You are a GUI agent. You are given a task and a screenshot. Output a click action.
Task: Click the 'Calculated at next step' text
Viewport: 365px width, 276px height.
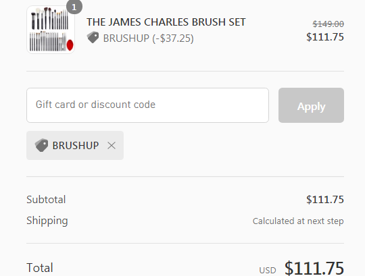298,221
